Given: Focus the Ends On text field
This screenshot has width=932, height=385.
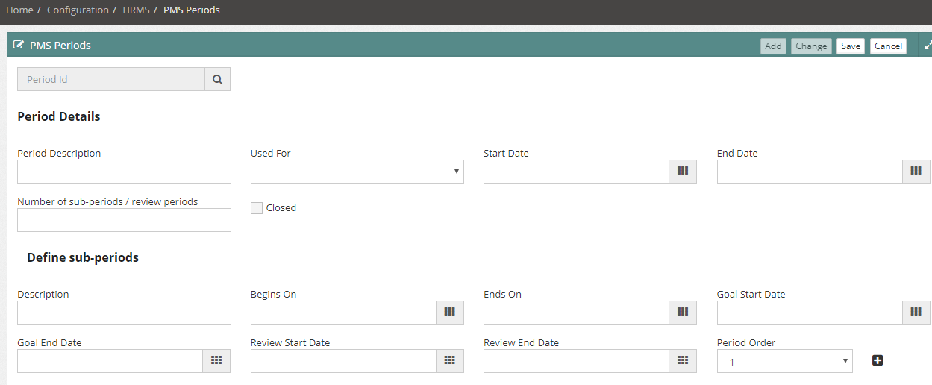Looking at the screenshot, I should [x=577, y=313].
